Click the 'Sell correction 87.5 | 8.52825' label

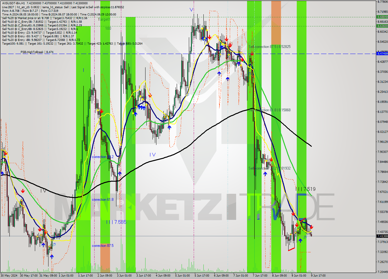coord(269,47)
